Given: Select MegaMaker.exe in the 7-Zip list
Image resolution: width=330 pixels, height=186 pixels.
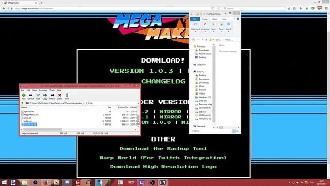Looking at the screenshot, I should (31, 115).
